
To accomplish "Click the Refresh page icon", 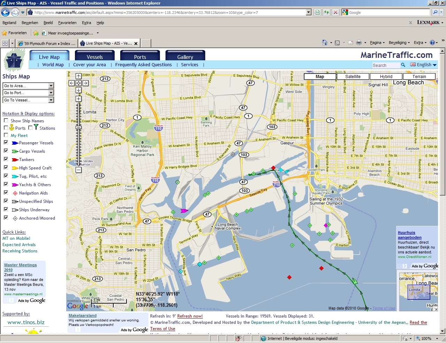I will 326,13.
